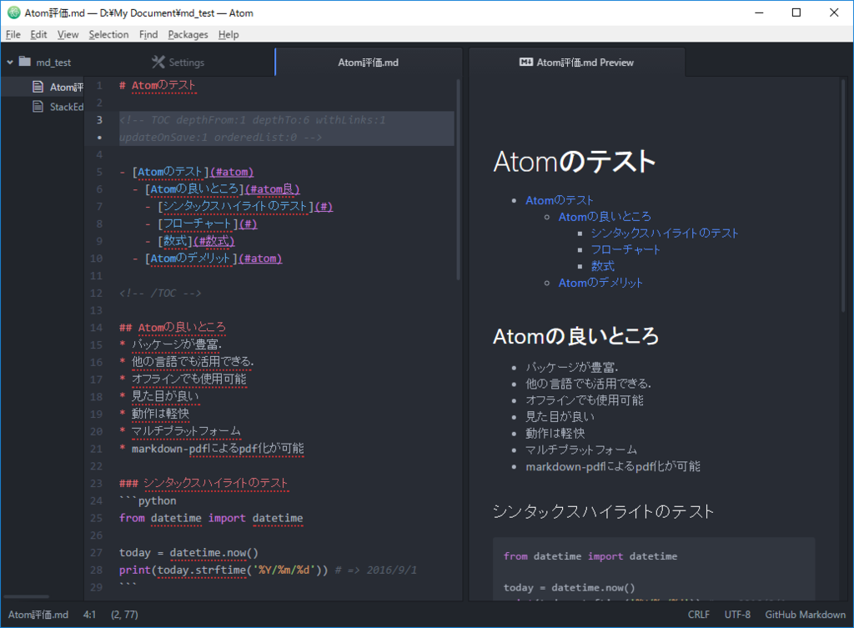Select Atom評価 file in tree view

[x=67, y=87]
